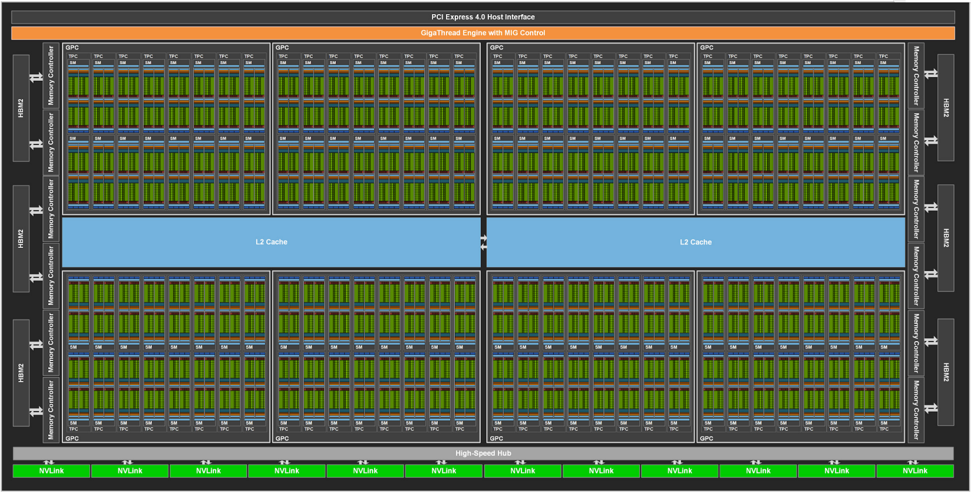The image size is (971, 493).
Task: Click the topmost left Memory Controller block
Action: (x=51, y=75)
